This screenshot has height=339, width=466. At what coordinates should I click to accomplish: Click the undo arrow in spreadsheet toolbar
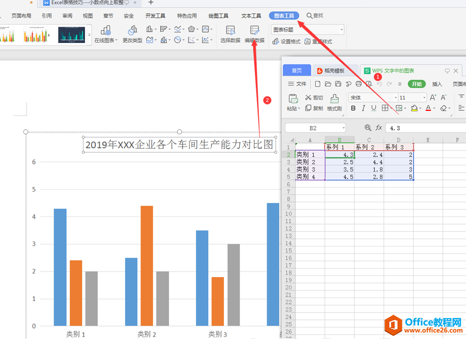pyautogui.click(x=379, y=84)
